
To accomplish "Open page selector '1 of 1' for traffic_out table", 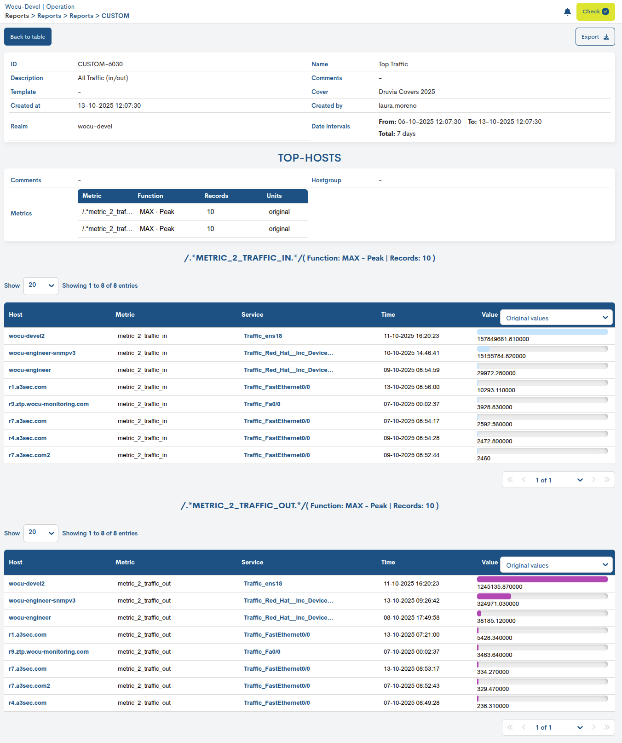I will (x=559, y=727).
